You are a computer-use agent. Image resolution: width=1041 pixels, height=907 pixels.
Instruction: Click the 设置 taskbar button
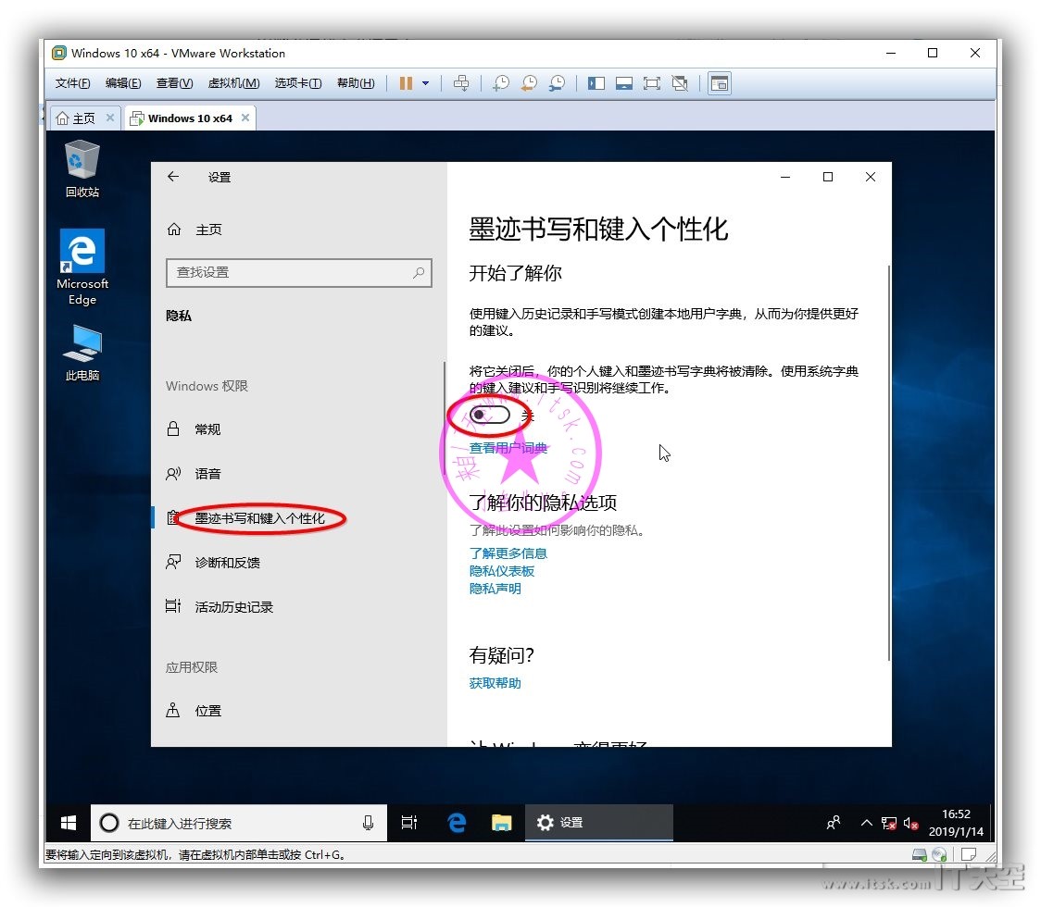tap(599, 824)
